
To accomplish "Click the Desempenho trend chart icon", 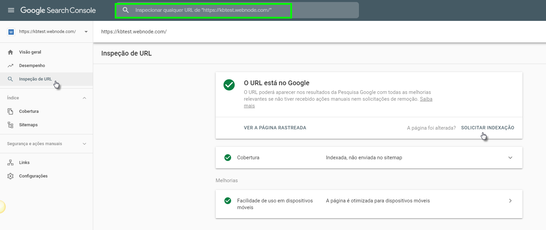I will (x=10, y=66).
